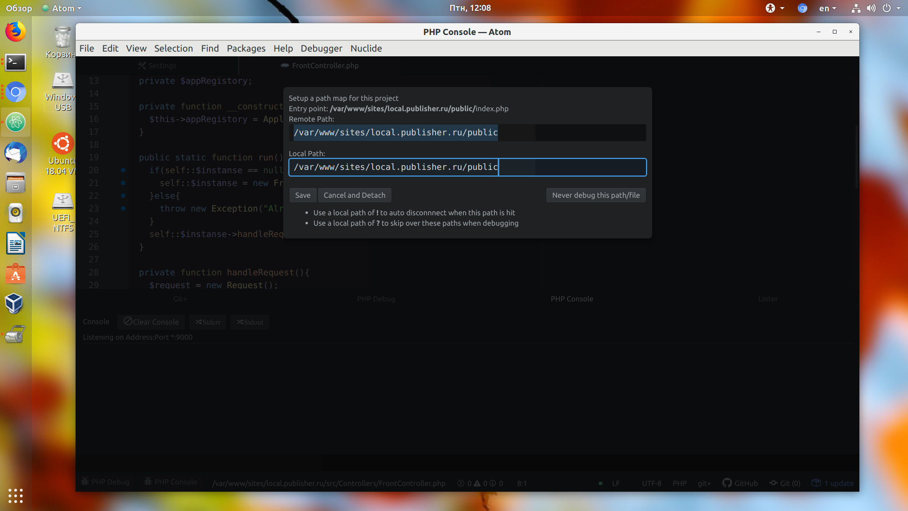908x511 pixels.
Task: Open Firefox from the dock
Action: click(x=16, y=32)
